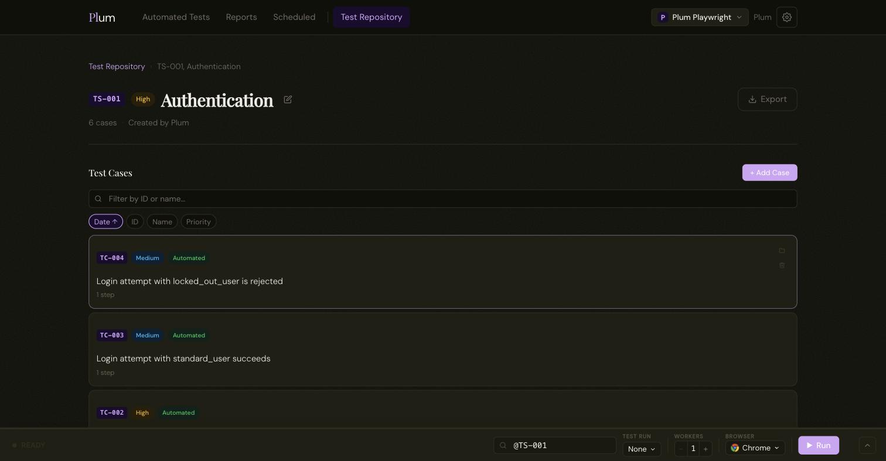Click the TS-001 suite ID badge
The image size is (886, 461).
coord(107,99)
